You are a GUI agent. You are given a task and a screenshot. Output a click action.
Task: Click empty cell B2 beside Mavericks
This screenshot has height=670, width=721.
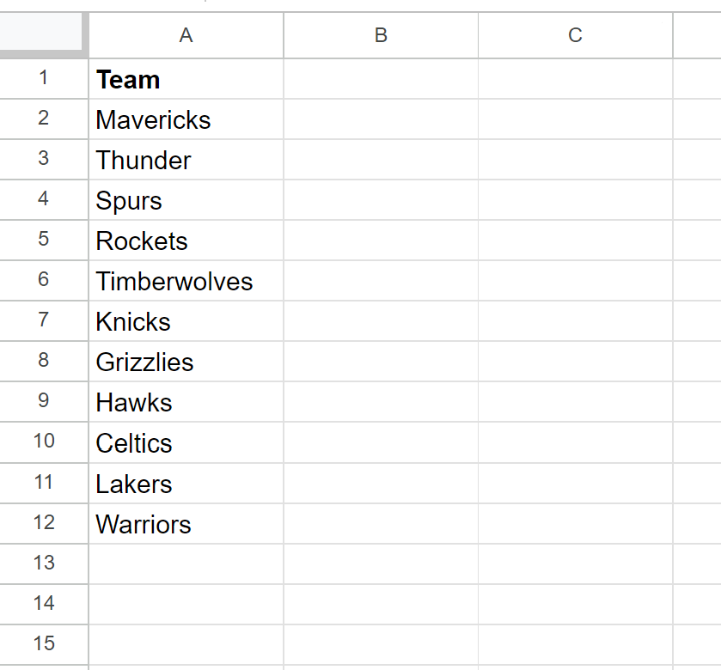click(382, 119)
